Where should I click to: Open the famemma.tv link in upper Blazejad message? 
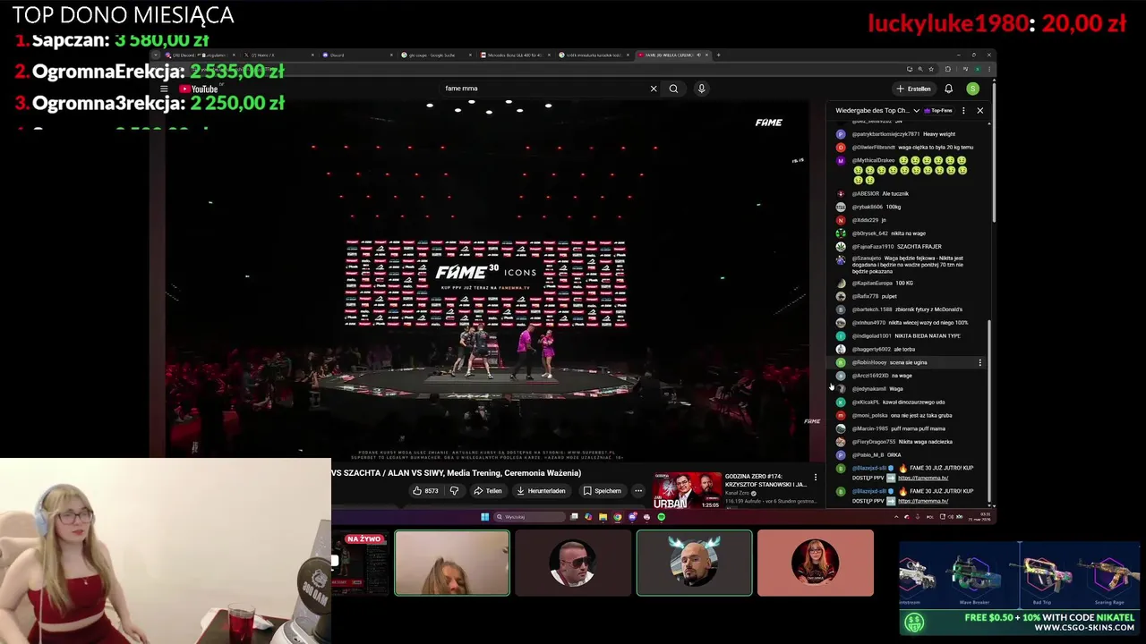(923, 478)
